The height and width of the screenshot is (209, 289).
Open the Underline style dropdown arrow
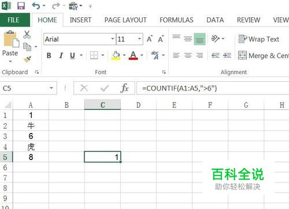click(81, 55)
